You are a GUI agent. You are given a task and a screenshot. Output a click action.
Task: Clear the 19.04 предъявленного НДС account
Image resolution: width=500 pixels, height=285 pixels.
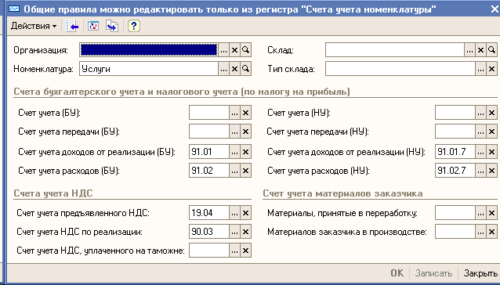[245, 213]
